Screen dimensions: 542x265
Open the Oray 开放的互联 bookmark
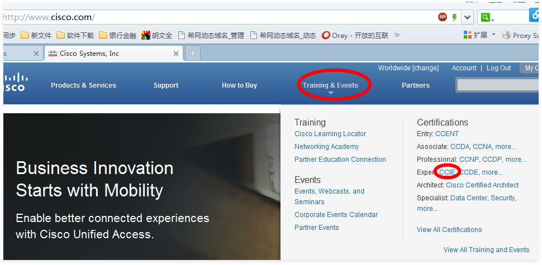355,35
